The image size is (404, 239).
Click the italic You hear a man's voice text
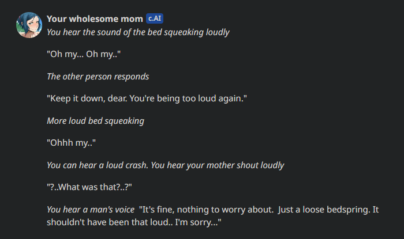[91, 210]
